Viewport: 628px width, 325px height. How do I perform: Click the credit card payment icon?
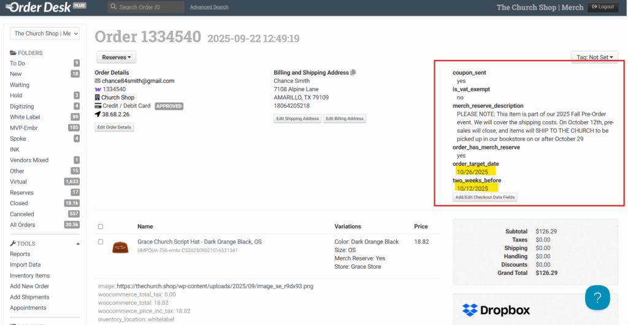tap(98, 106)
